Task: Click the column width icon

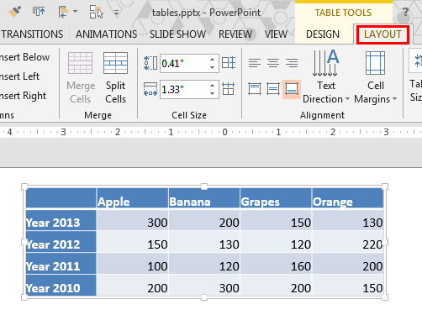Action: coord(150,89)
